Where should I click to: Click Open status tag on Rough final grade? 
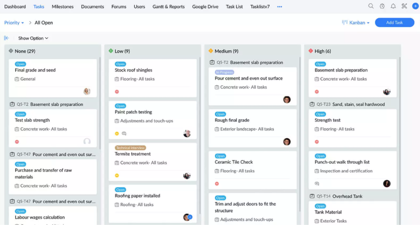(220, 114)
